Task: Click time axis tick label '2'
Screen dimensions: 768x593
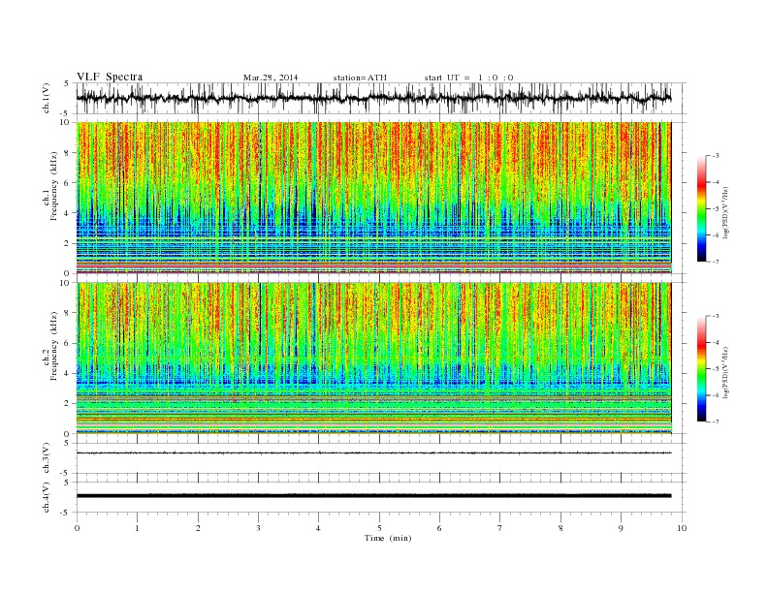Action: click(x=198, y=528)
